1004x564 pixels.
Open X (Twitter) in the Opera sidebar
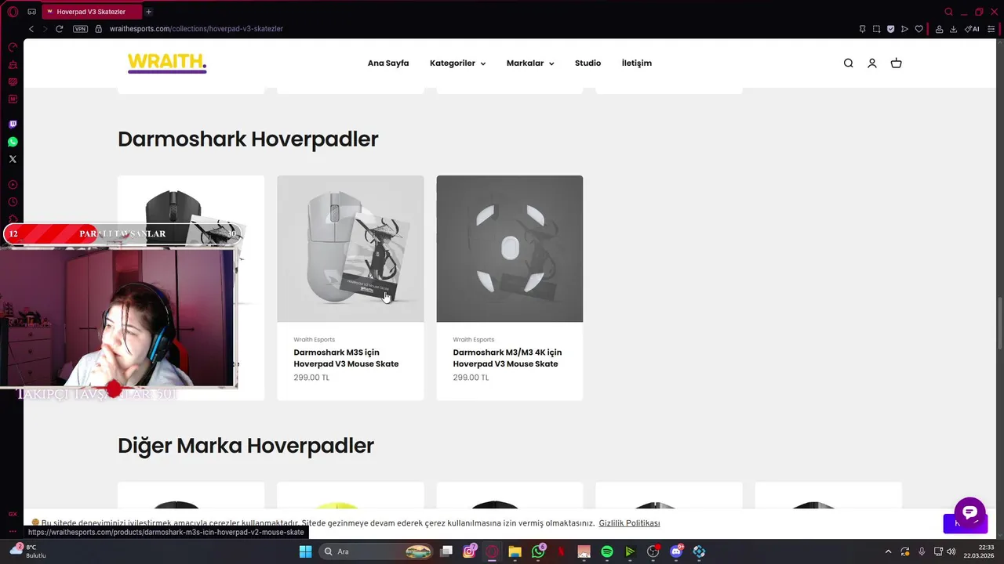pyautogui.click(x=13, y=159)
